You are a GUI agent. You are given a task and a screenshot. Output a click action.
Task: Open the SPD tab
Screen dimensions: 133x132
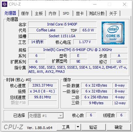pyautogui.click(x=66, y=13)
